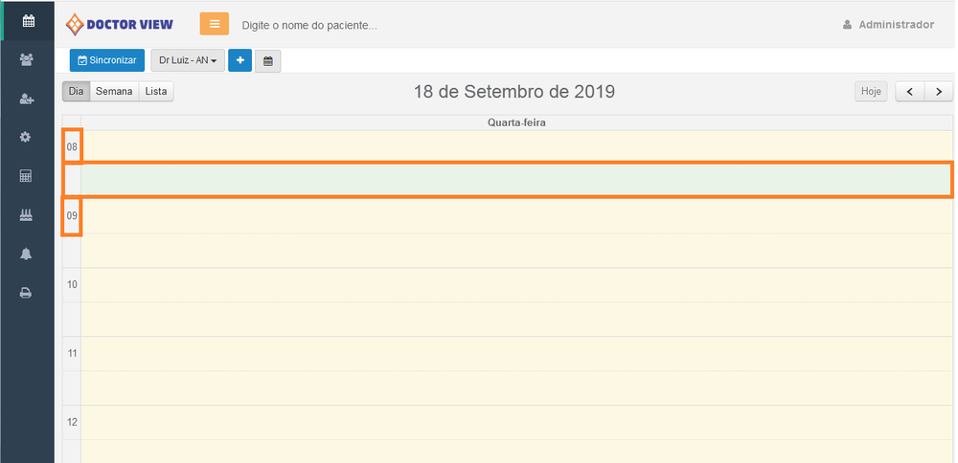
Task: Click the add-user icon in sidebar
Action: point(27,99)
